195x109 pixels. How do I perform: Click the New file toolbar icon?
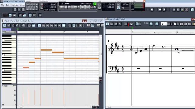click(x=15, y=9)
